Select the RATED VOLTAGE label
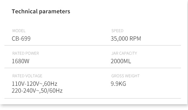Viewport: 188px width, 110px height. pyautogui.click(x=27, y=76)
